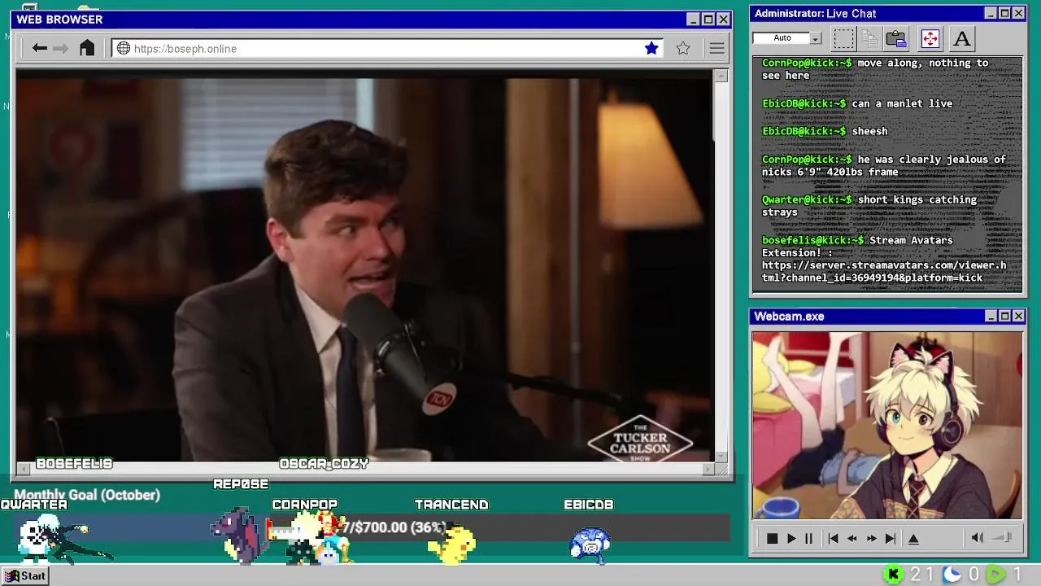This screenshot has height=586, width=1041.
Task: Click the webcam anime avatar feed
Action: point(887,424)
